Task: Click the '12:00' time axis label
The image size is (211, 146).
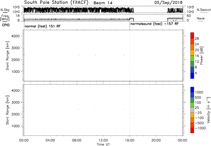Action: pos(103,140)
